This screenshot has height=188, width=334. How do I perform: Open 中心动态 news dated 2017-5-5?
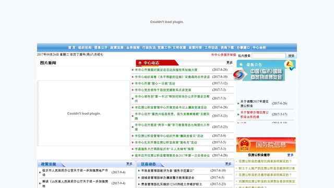point(166,143)
